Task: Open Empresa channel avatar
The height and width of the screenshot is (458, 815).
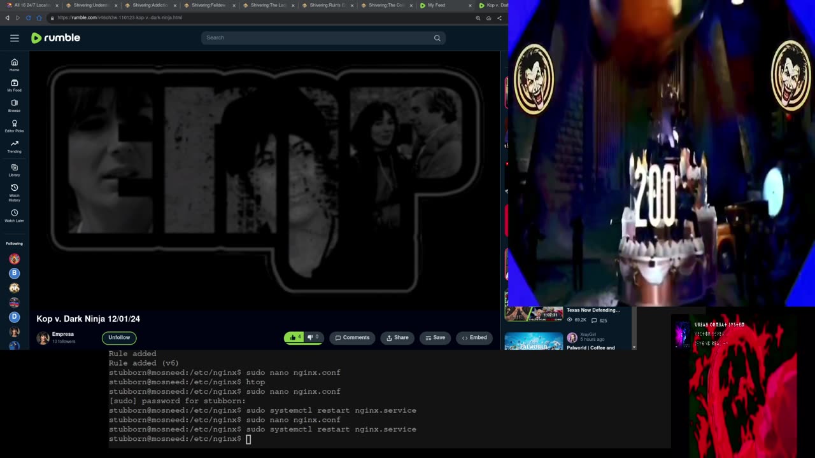Action: (x=43, y=338)
